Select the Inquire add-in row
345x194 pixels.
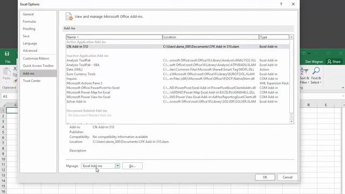pos(177,79)
